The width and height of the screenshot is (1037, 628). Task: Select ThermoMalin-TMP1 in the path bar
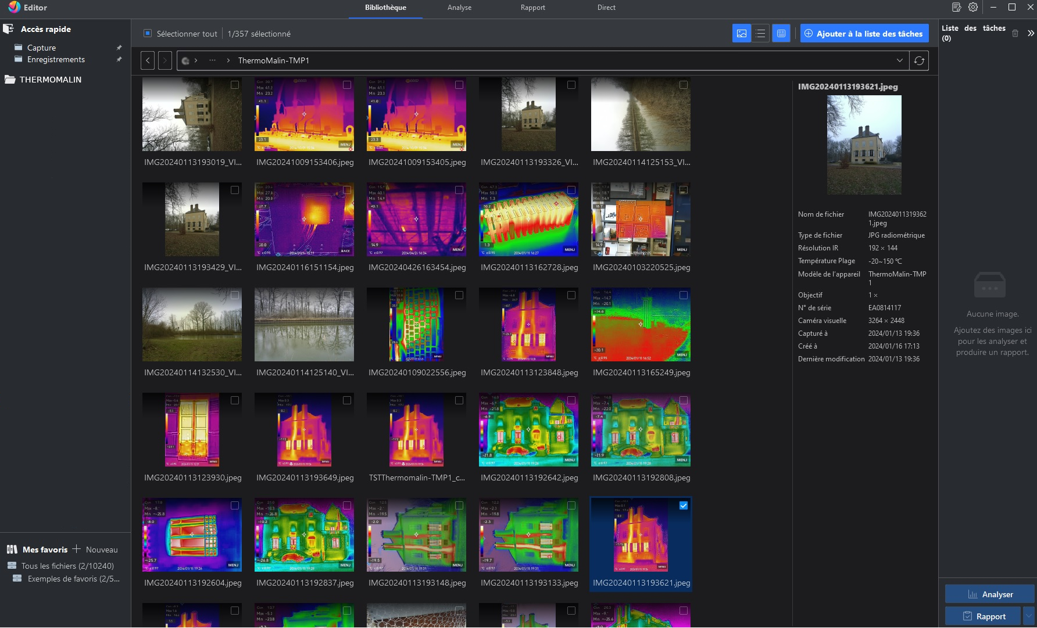[x=273, y=60]
